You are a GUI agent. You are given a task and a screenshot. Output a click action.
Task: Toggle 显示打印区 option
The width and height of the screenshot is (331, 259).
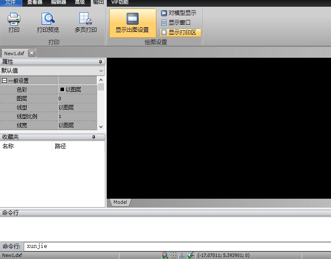coord(181,32)
